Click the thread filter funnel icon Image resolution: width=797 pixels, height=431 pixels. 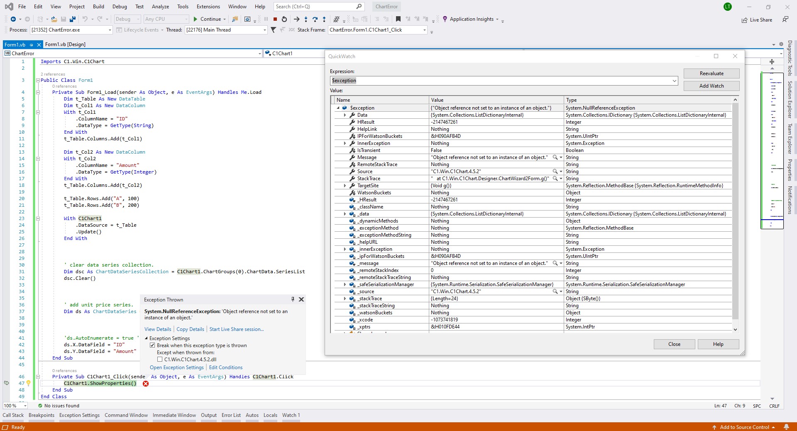273,30
